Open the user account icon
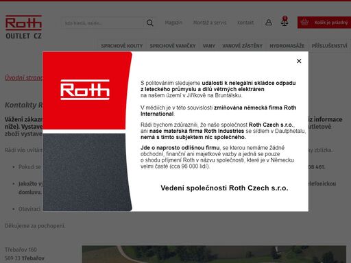The image size is (351, 263). 269,23
